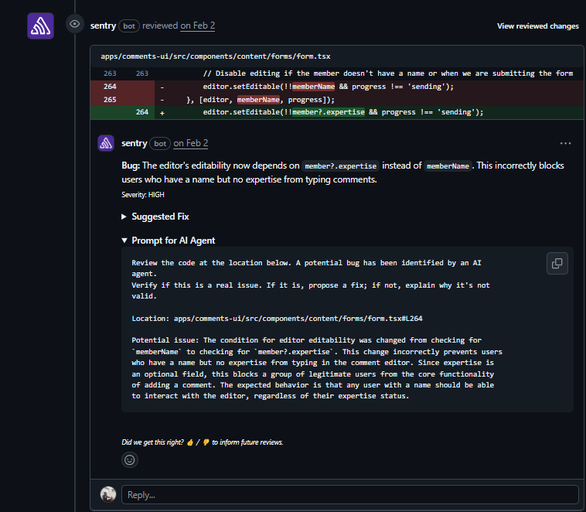
Task: Open the three-dot comment options menu
Action: coord(565,143)
